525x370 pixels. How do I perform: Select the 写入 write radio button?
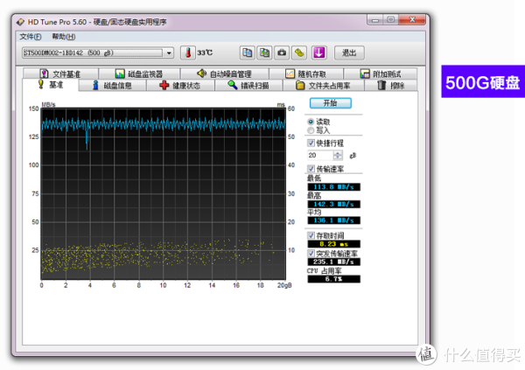click(311, 130)
